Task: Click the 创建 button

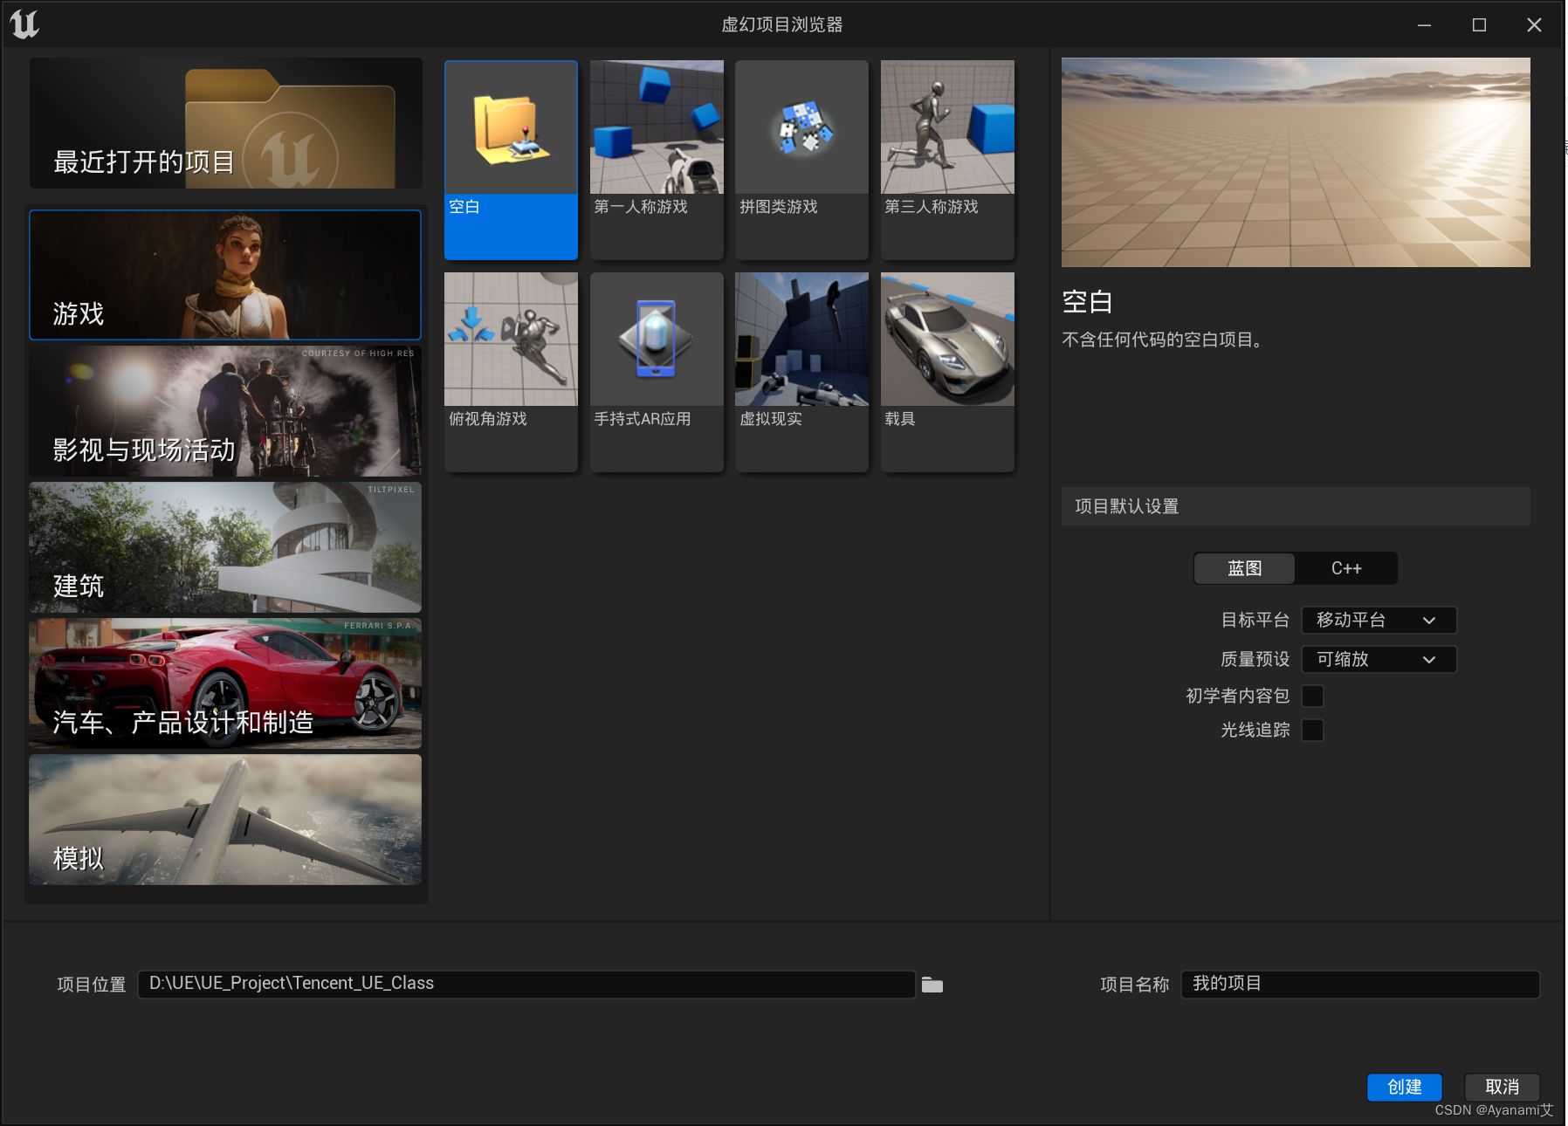Action: tap(1404, 1088)
